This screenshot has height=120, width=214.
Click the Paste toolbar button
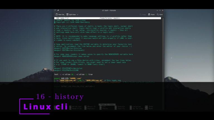(x=151, y=14)
